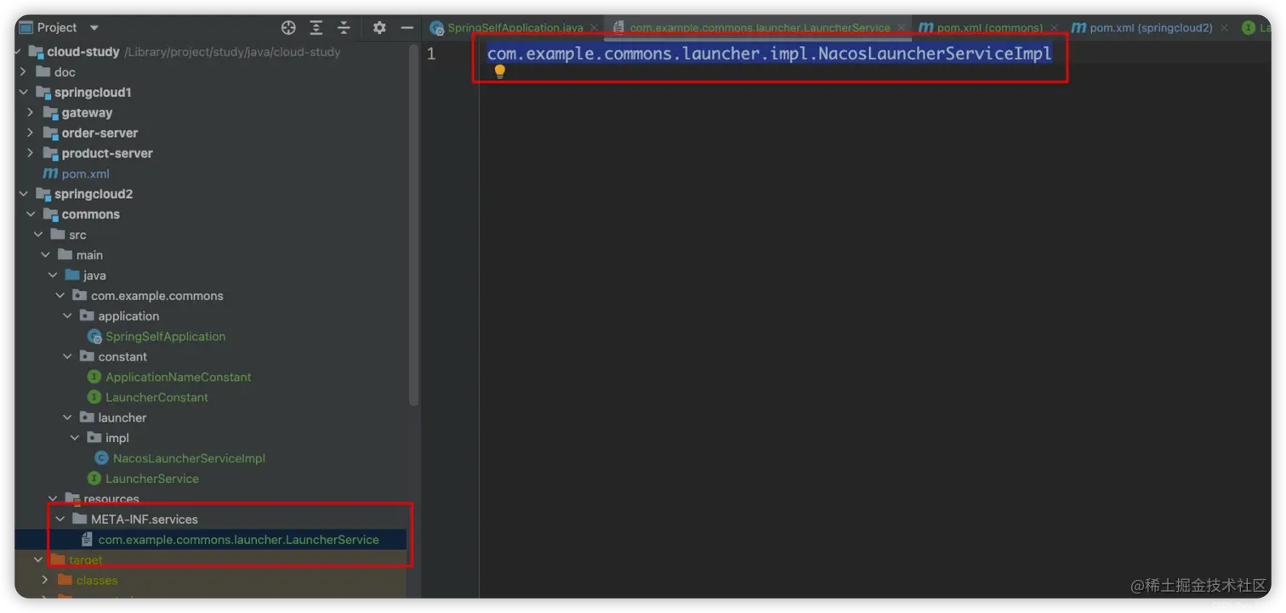
Task: Expand the gateway module
Action: pyautogui.click(x=31, y=113)
